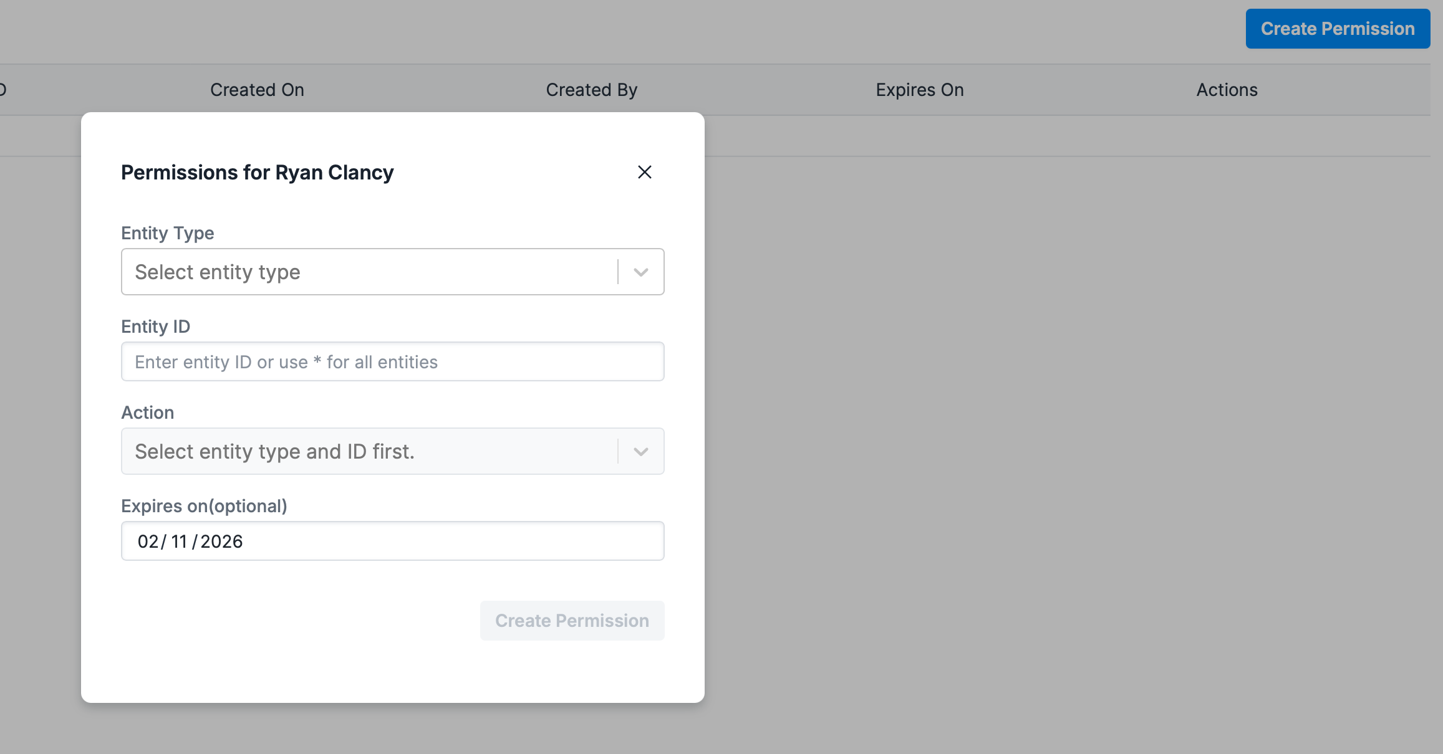Image resolution: width=1443 pixels, height=754 pixels.
Task: Open the Select entity type dropdown
Action: (x=368, y=272)
